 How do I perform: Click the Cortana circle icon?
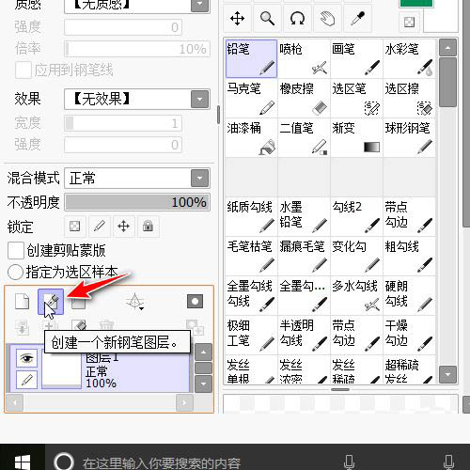(64, 462)
